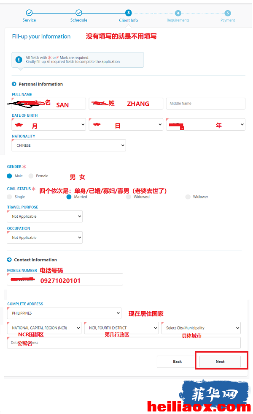The image size is (253, 414).
Task: Select the Single civil status option
Action: pos(9,197)
